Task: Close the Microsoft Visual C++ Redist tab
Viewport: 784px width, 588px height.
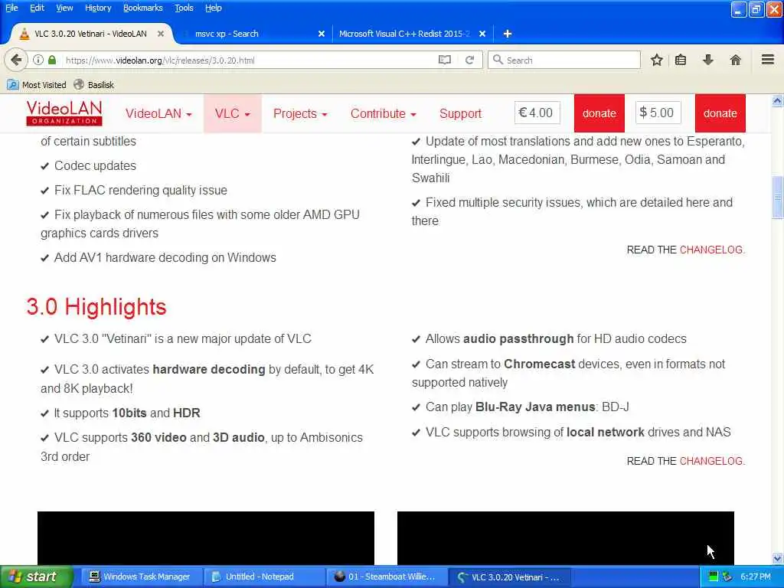Action: click(x=482, y=34)
